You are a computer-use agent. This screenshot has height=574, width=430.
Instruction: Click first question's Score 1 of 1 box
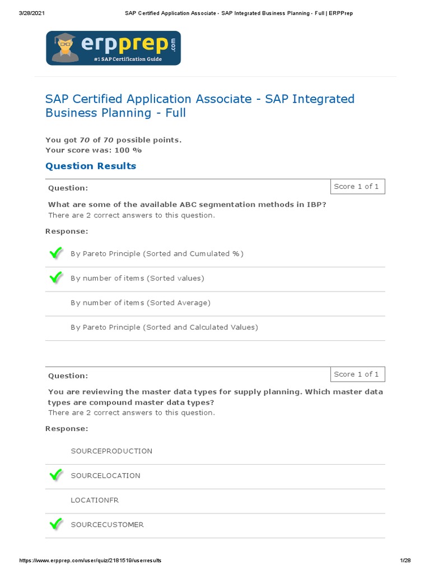tap(356, 187)
